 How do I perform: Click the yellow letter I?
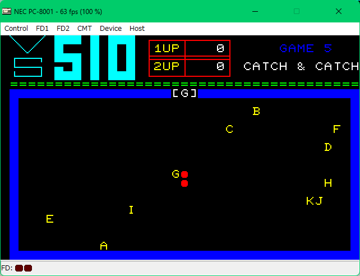131,210
